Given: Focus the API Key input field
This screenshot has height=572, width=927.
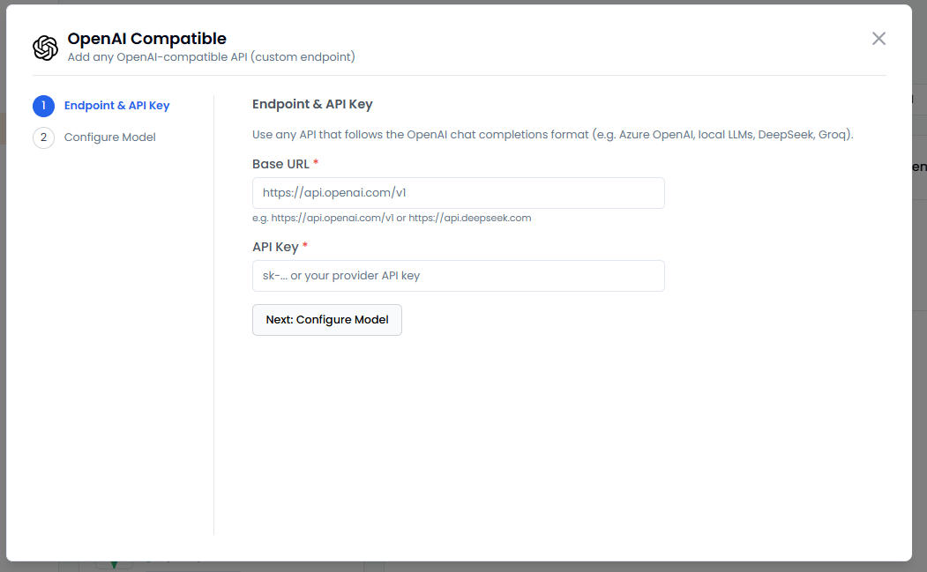Looking at the screenshot, I should tap(458, 276).
